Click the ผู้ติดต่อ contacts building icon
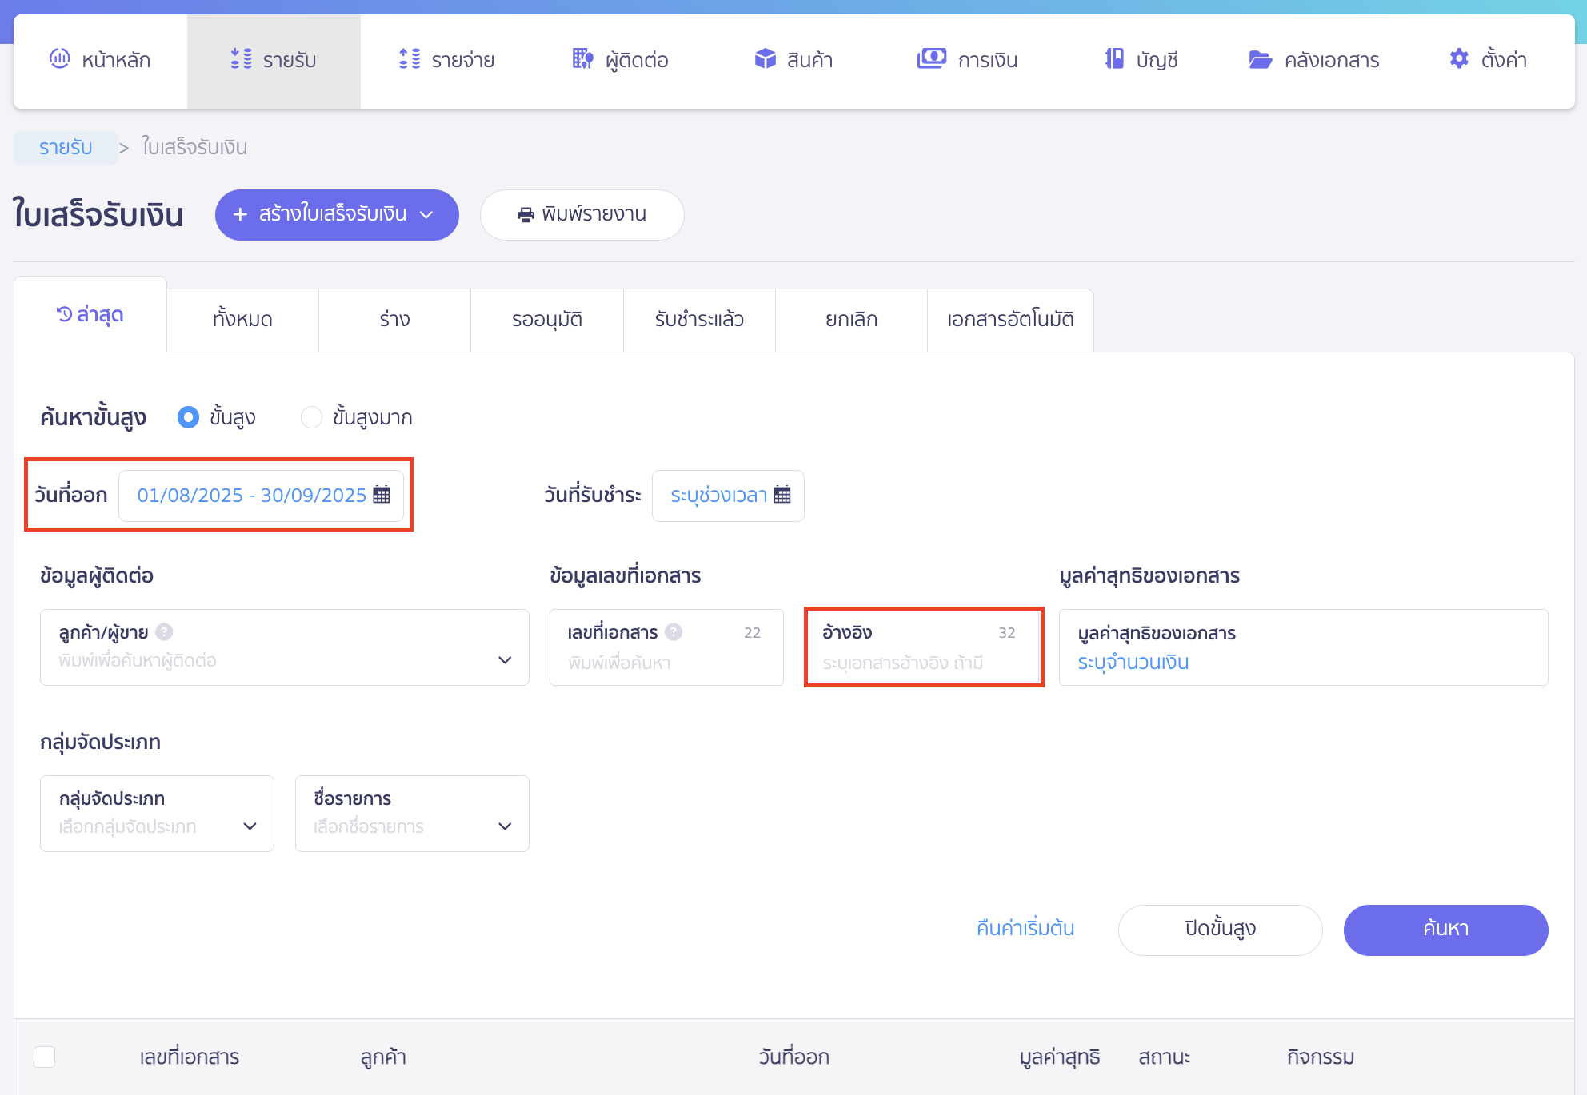Screen dimensions: 1587x1095 click(x=582, y=59)
